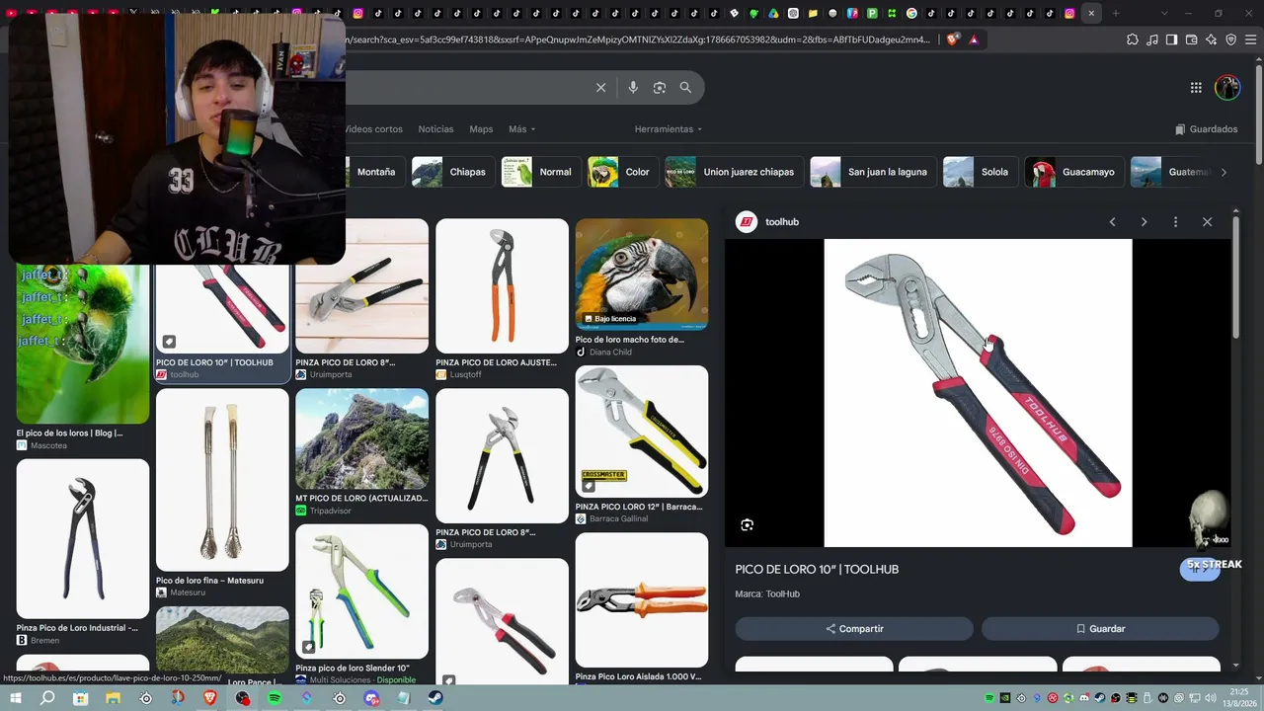Viewport: 1264px width, 711px height.
Task: Select the San juan la laguna chip
Action: tap(872, 172)
